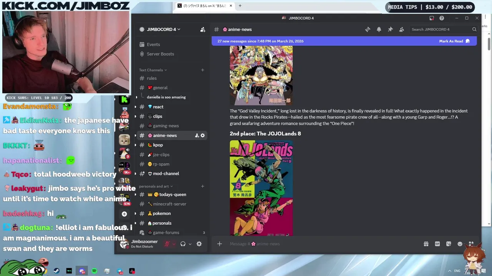
Task: Open the Threads icon in channel header
Action: (367, 30)
